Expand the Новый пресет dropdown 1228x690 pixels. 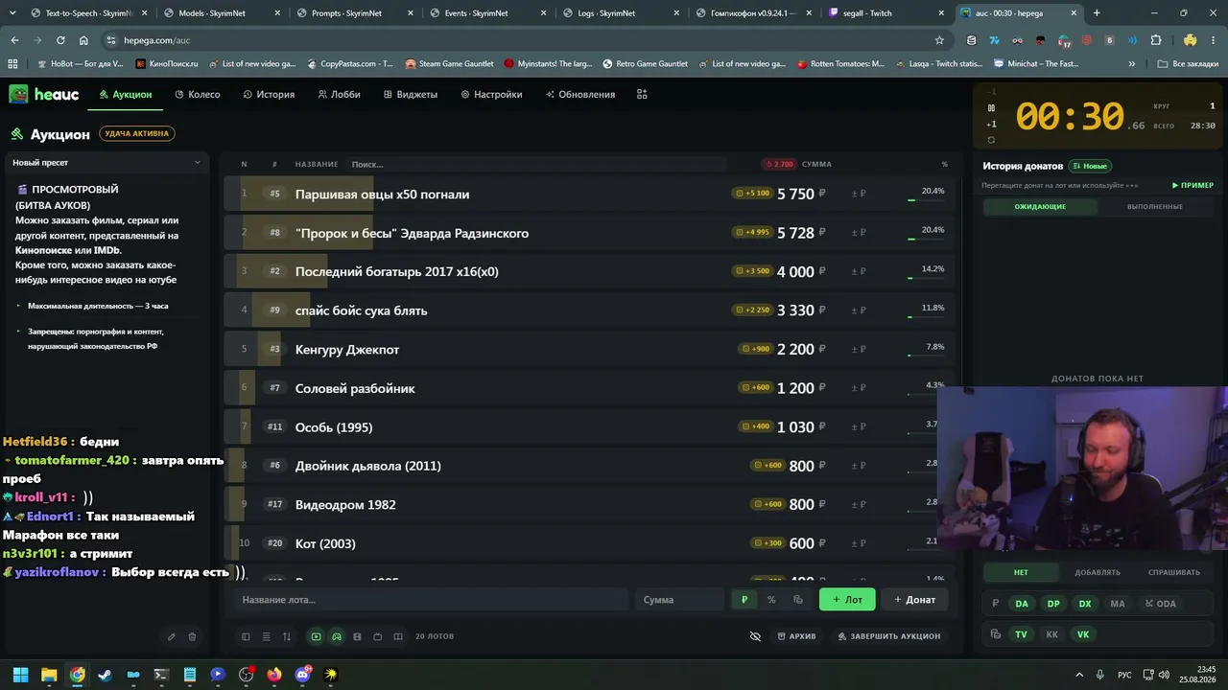tap(106, 163)
